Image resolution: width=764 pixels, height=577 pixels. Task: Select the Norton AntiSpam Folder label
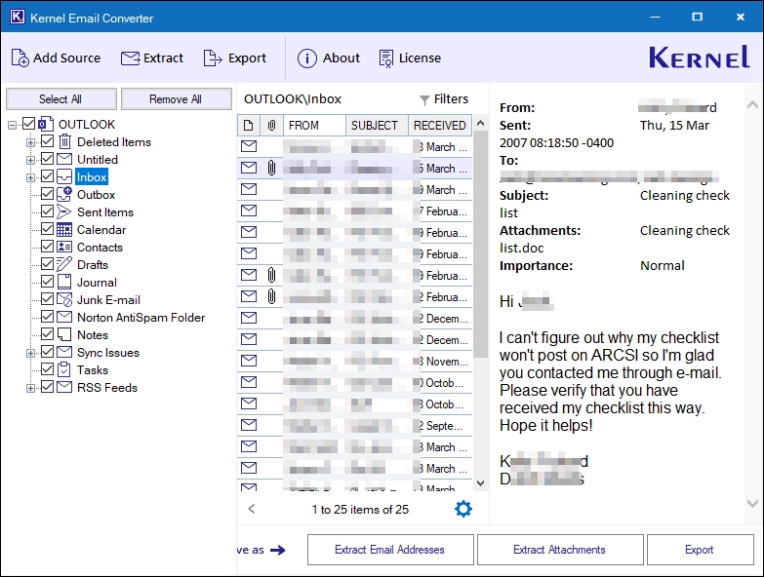coord(141,317)
